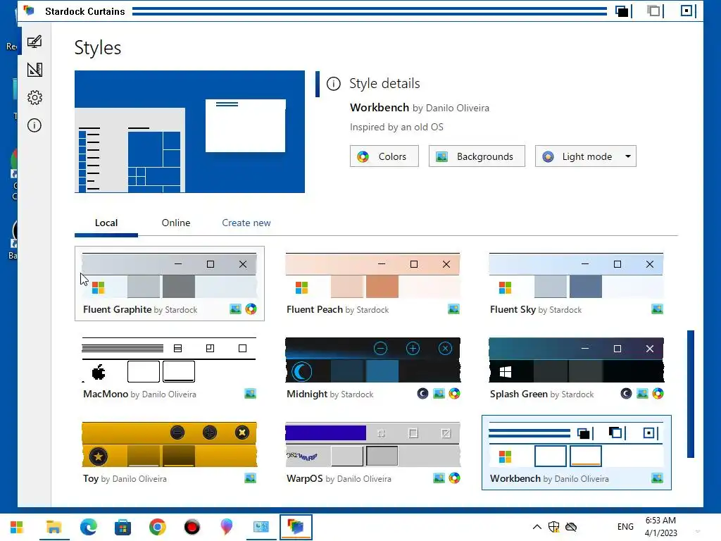The image size is (721, 541).
Task: Switch to the Online tab
Action: click(175, 223)
